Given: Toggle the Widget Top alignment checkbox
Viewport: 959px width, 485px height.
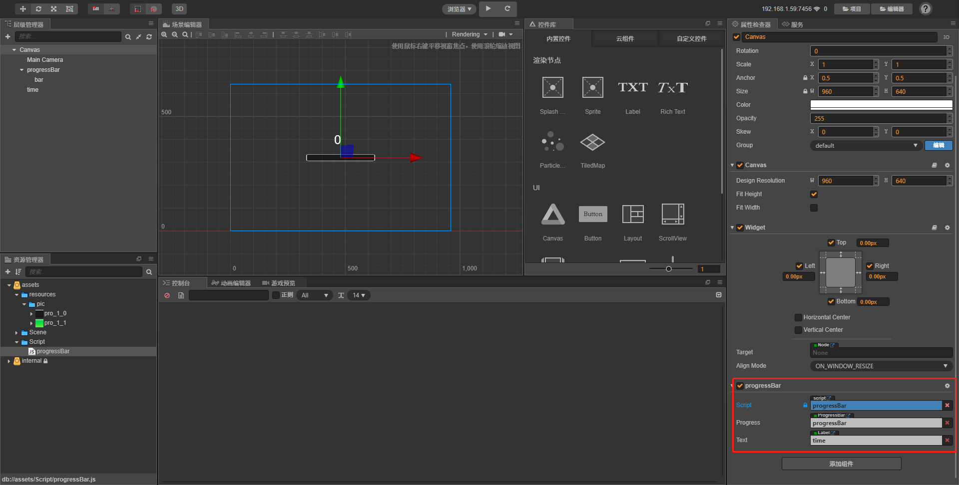Looking at the screenshot, I should click(x=831, y=242).
